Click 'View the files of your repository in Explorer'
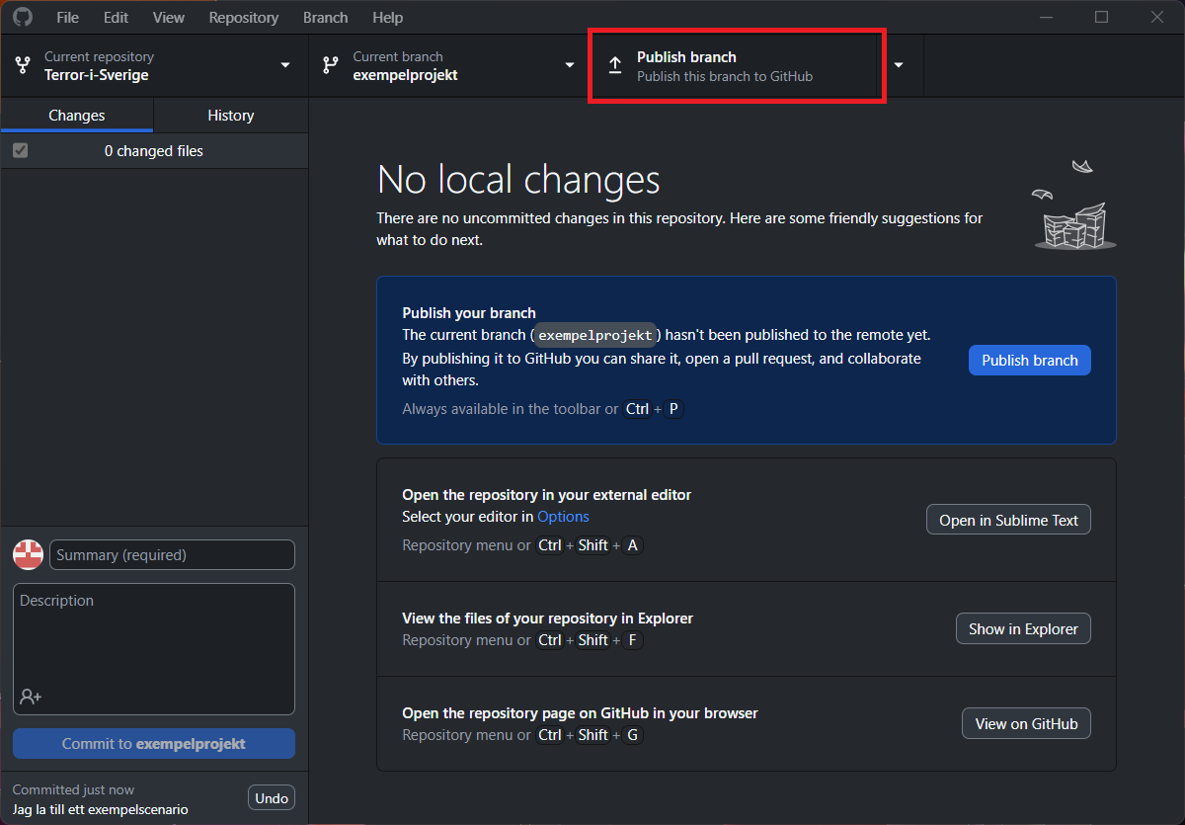This screenshot has height=825, width=1185. [548, 619]
